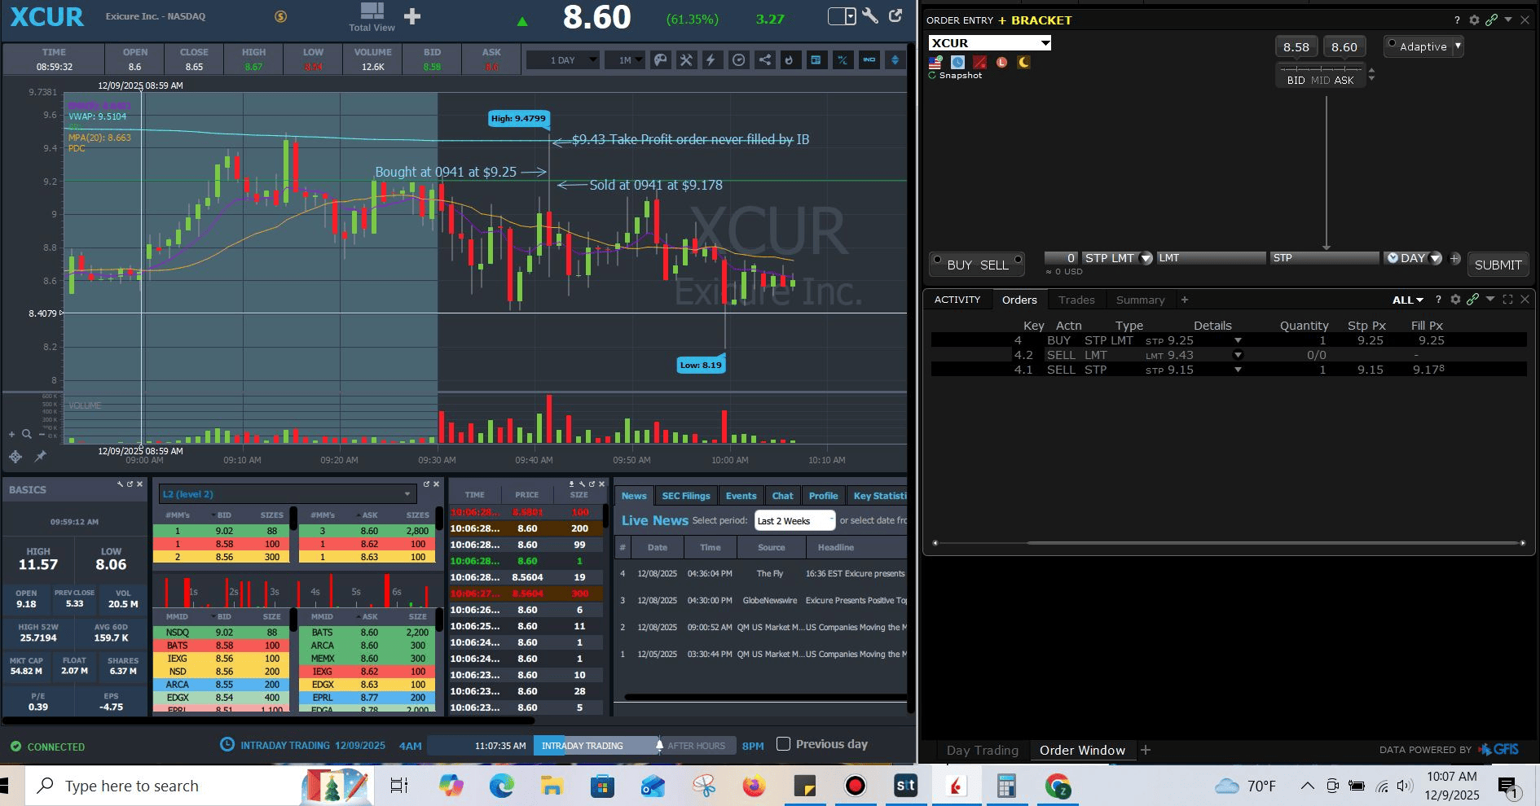
Task: Click the Order Entry help question mark
Action: click(1457, 20)
